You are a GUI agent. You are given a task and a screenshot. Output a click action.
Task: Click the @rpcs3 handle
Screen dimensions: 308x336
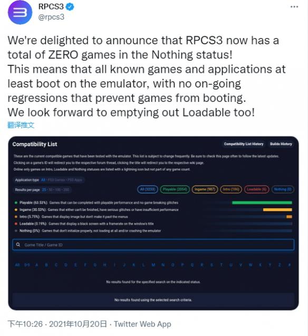point(51,17)
